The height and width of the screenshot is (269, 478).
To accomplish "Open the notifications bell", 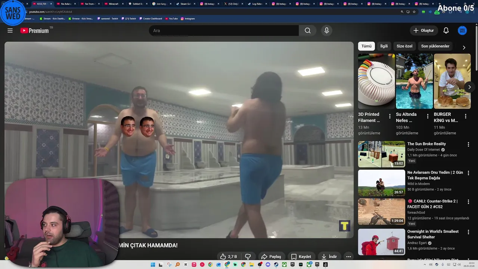I will click(446, 31).
